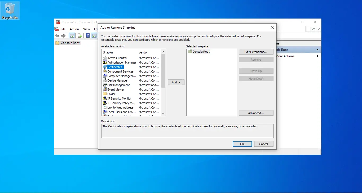Click the Disk Management snap-in icon
Screen dimensions: 362x193
[105, 85]
